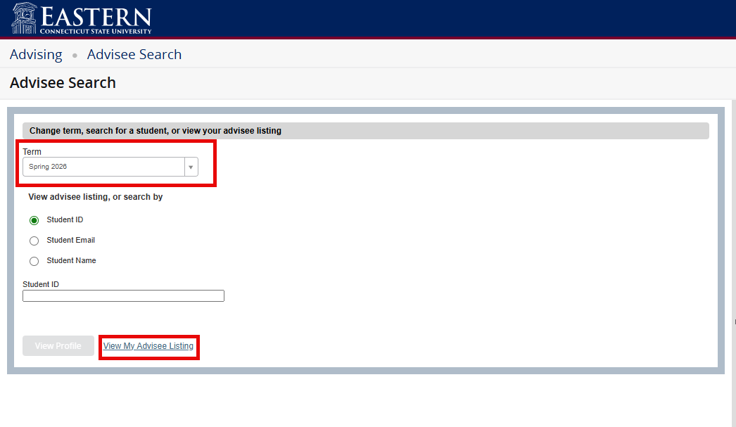The width and height of the screenshot is (736, 427).
Task: Select the Student ID radio button
Action: 34,220
